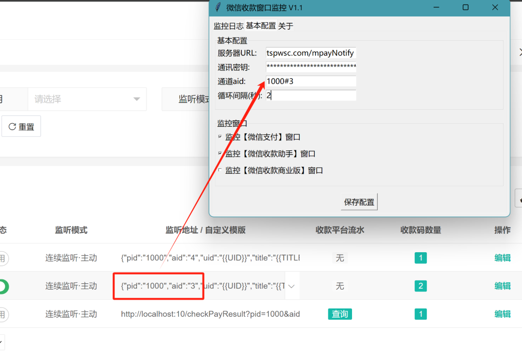
Task: Maximize the 微信收款窗口监控 window
Action: click(x=466, y=7)
